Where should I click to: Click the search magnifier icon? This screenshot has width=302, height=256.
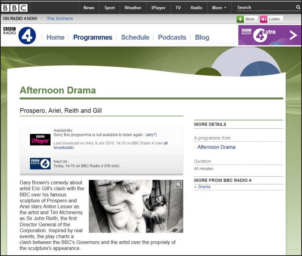[298, 7]
